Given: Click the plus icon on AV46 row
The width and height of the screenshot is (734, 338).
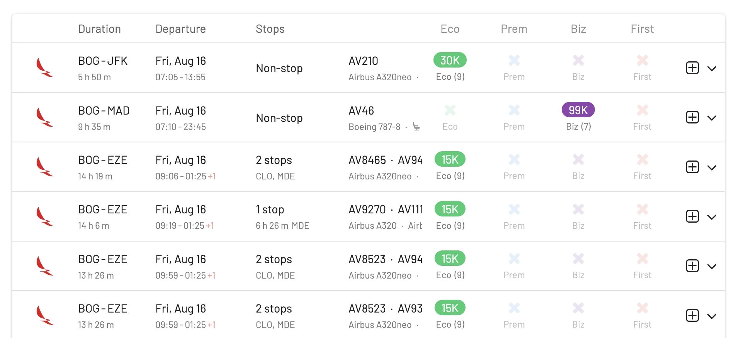Looking at the screenshot, I should [x=692, y=117].
